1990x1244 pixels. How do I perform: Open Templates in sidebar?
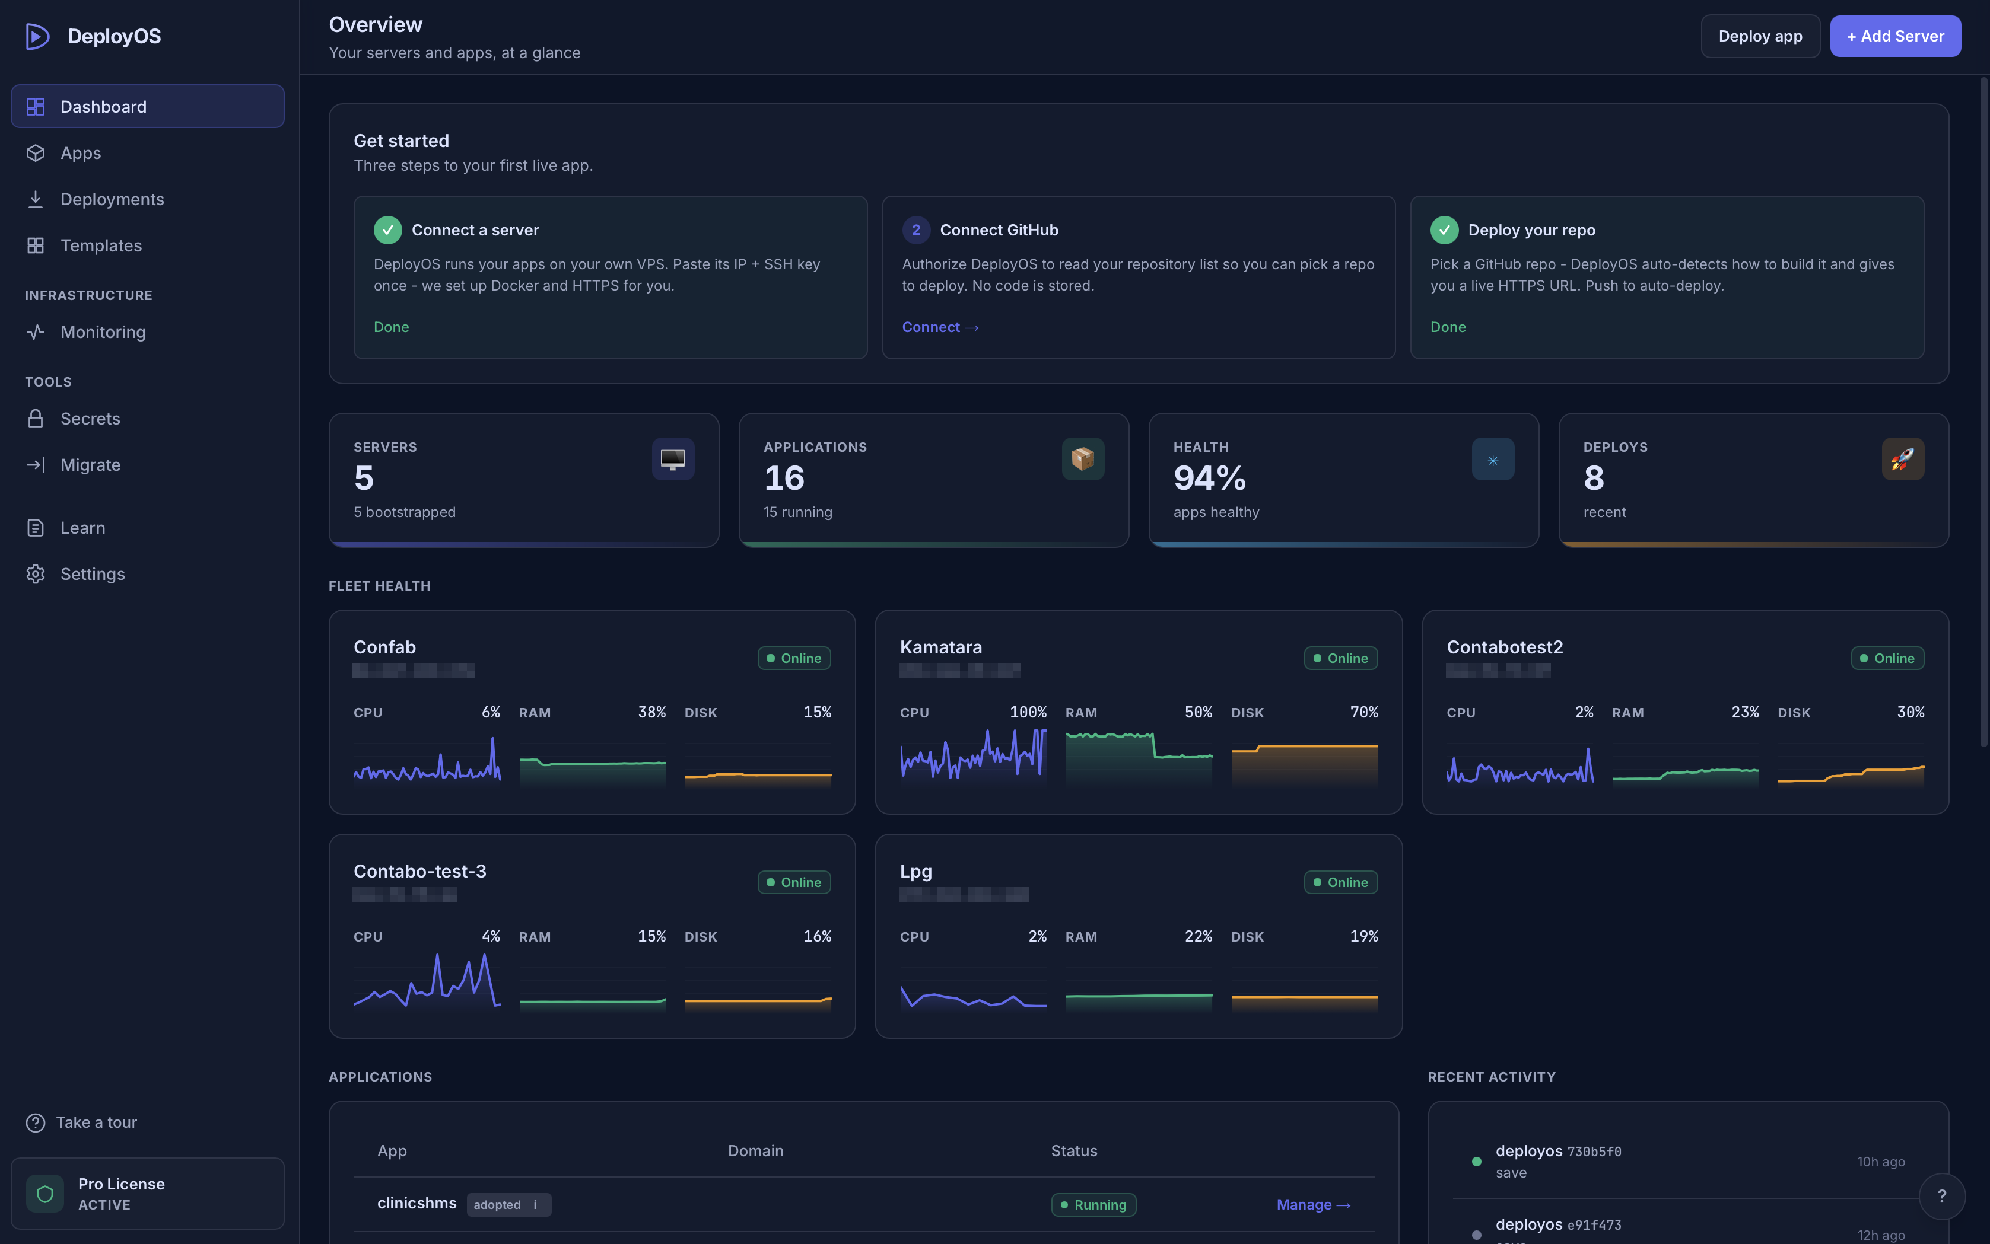[x=147, y=245]
